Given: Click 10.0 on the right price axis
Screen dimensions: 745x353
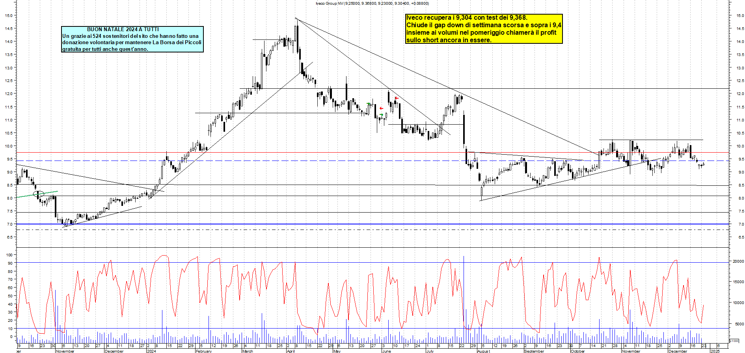Looking at the screenshot, I should tap(740, 146).
